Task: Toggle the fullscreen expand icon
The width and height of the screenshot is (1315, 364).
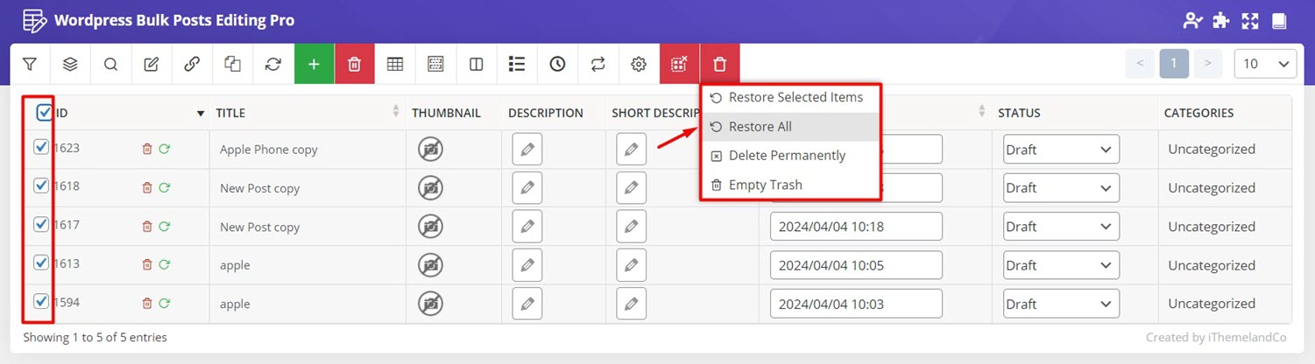Action: (1250, 21)
